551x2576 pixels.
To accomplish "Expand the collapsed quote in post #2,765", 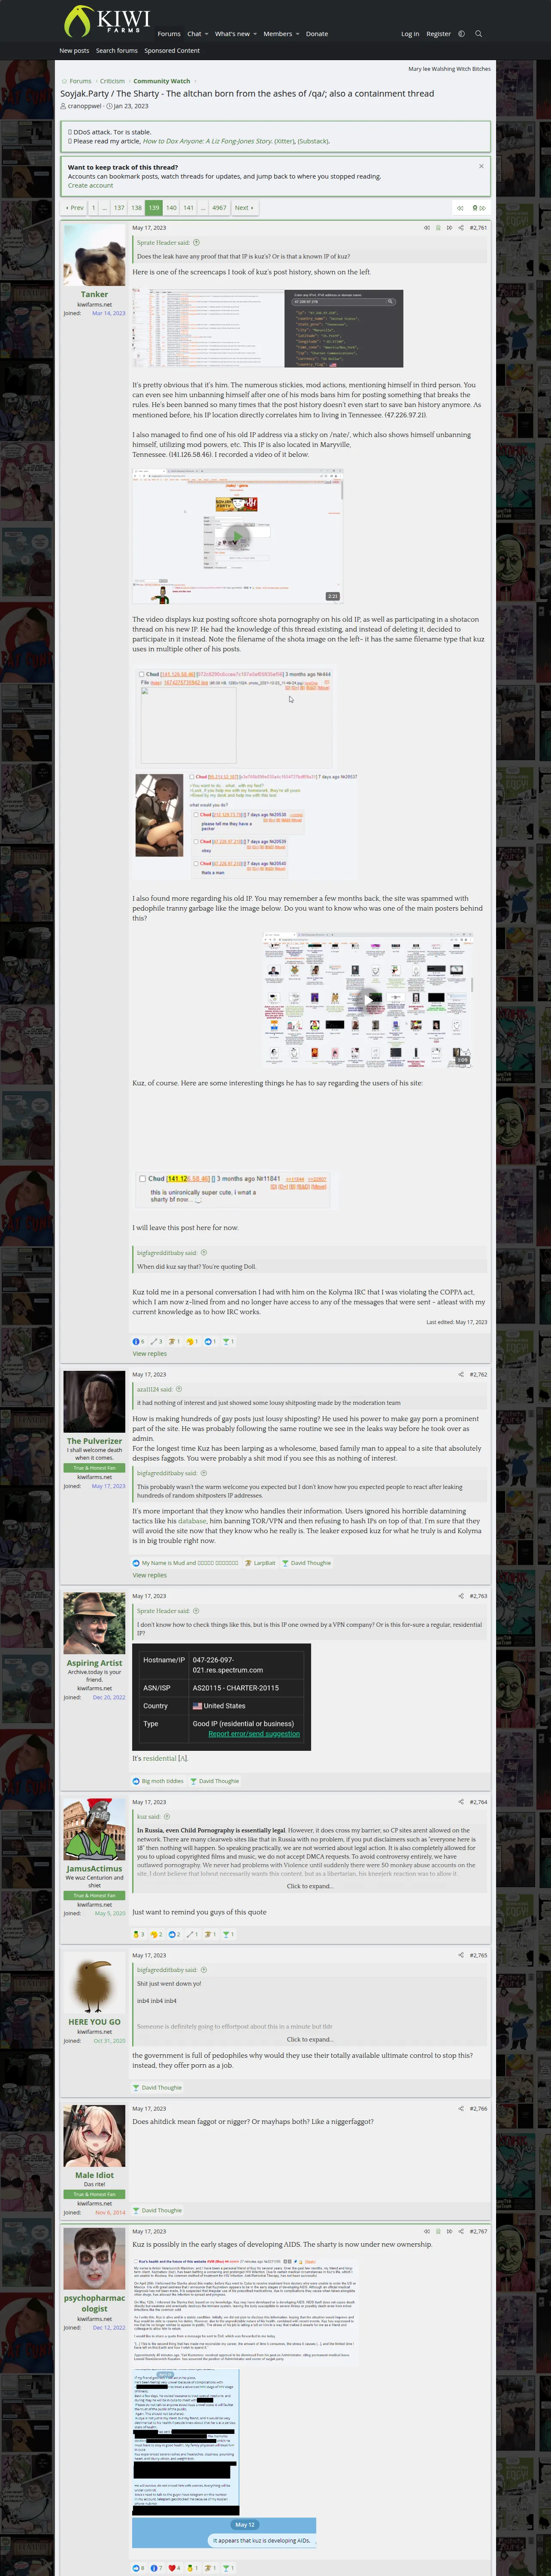I will pyautogui.click(x=310, y=2039).
